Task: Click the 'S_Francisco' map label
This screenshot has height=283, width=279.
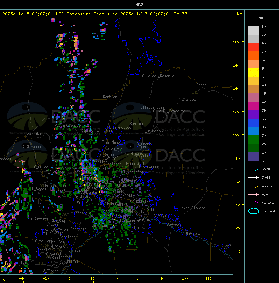Action: (120, 127)
